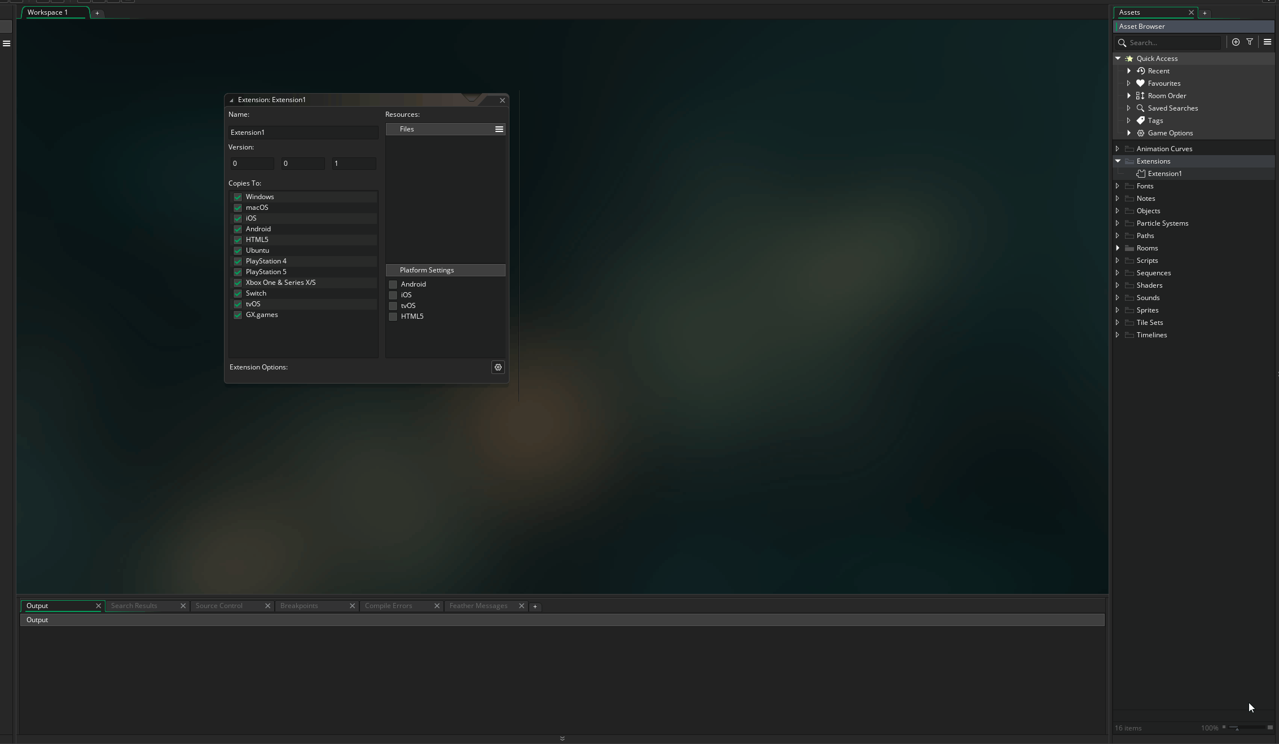Image resolution: width=1279 pixels, height=744 pixels.
Task: Collapse the Quick Access section
Action: [x=1118, y=58]
